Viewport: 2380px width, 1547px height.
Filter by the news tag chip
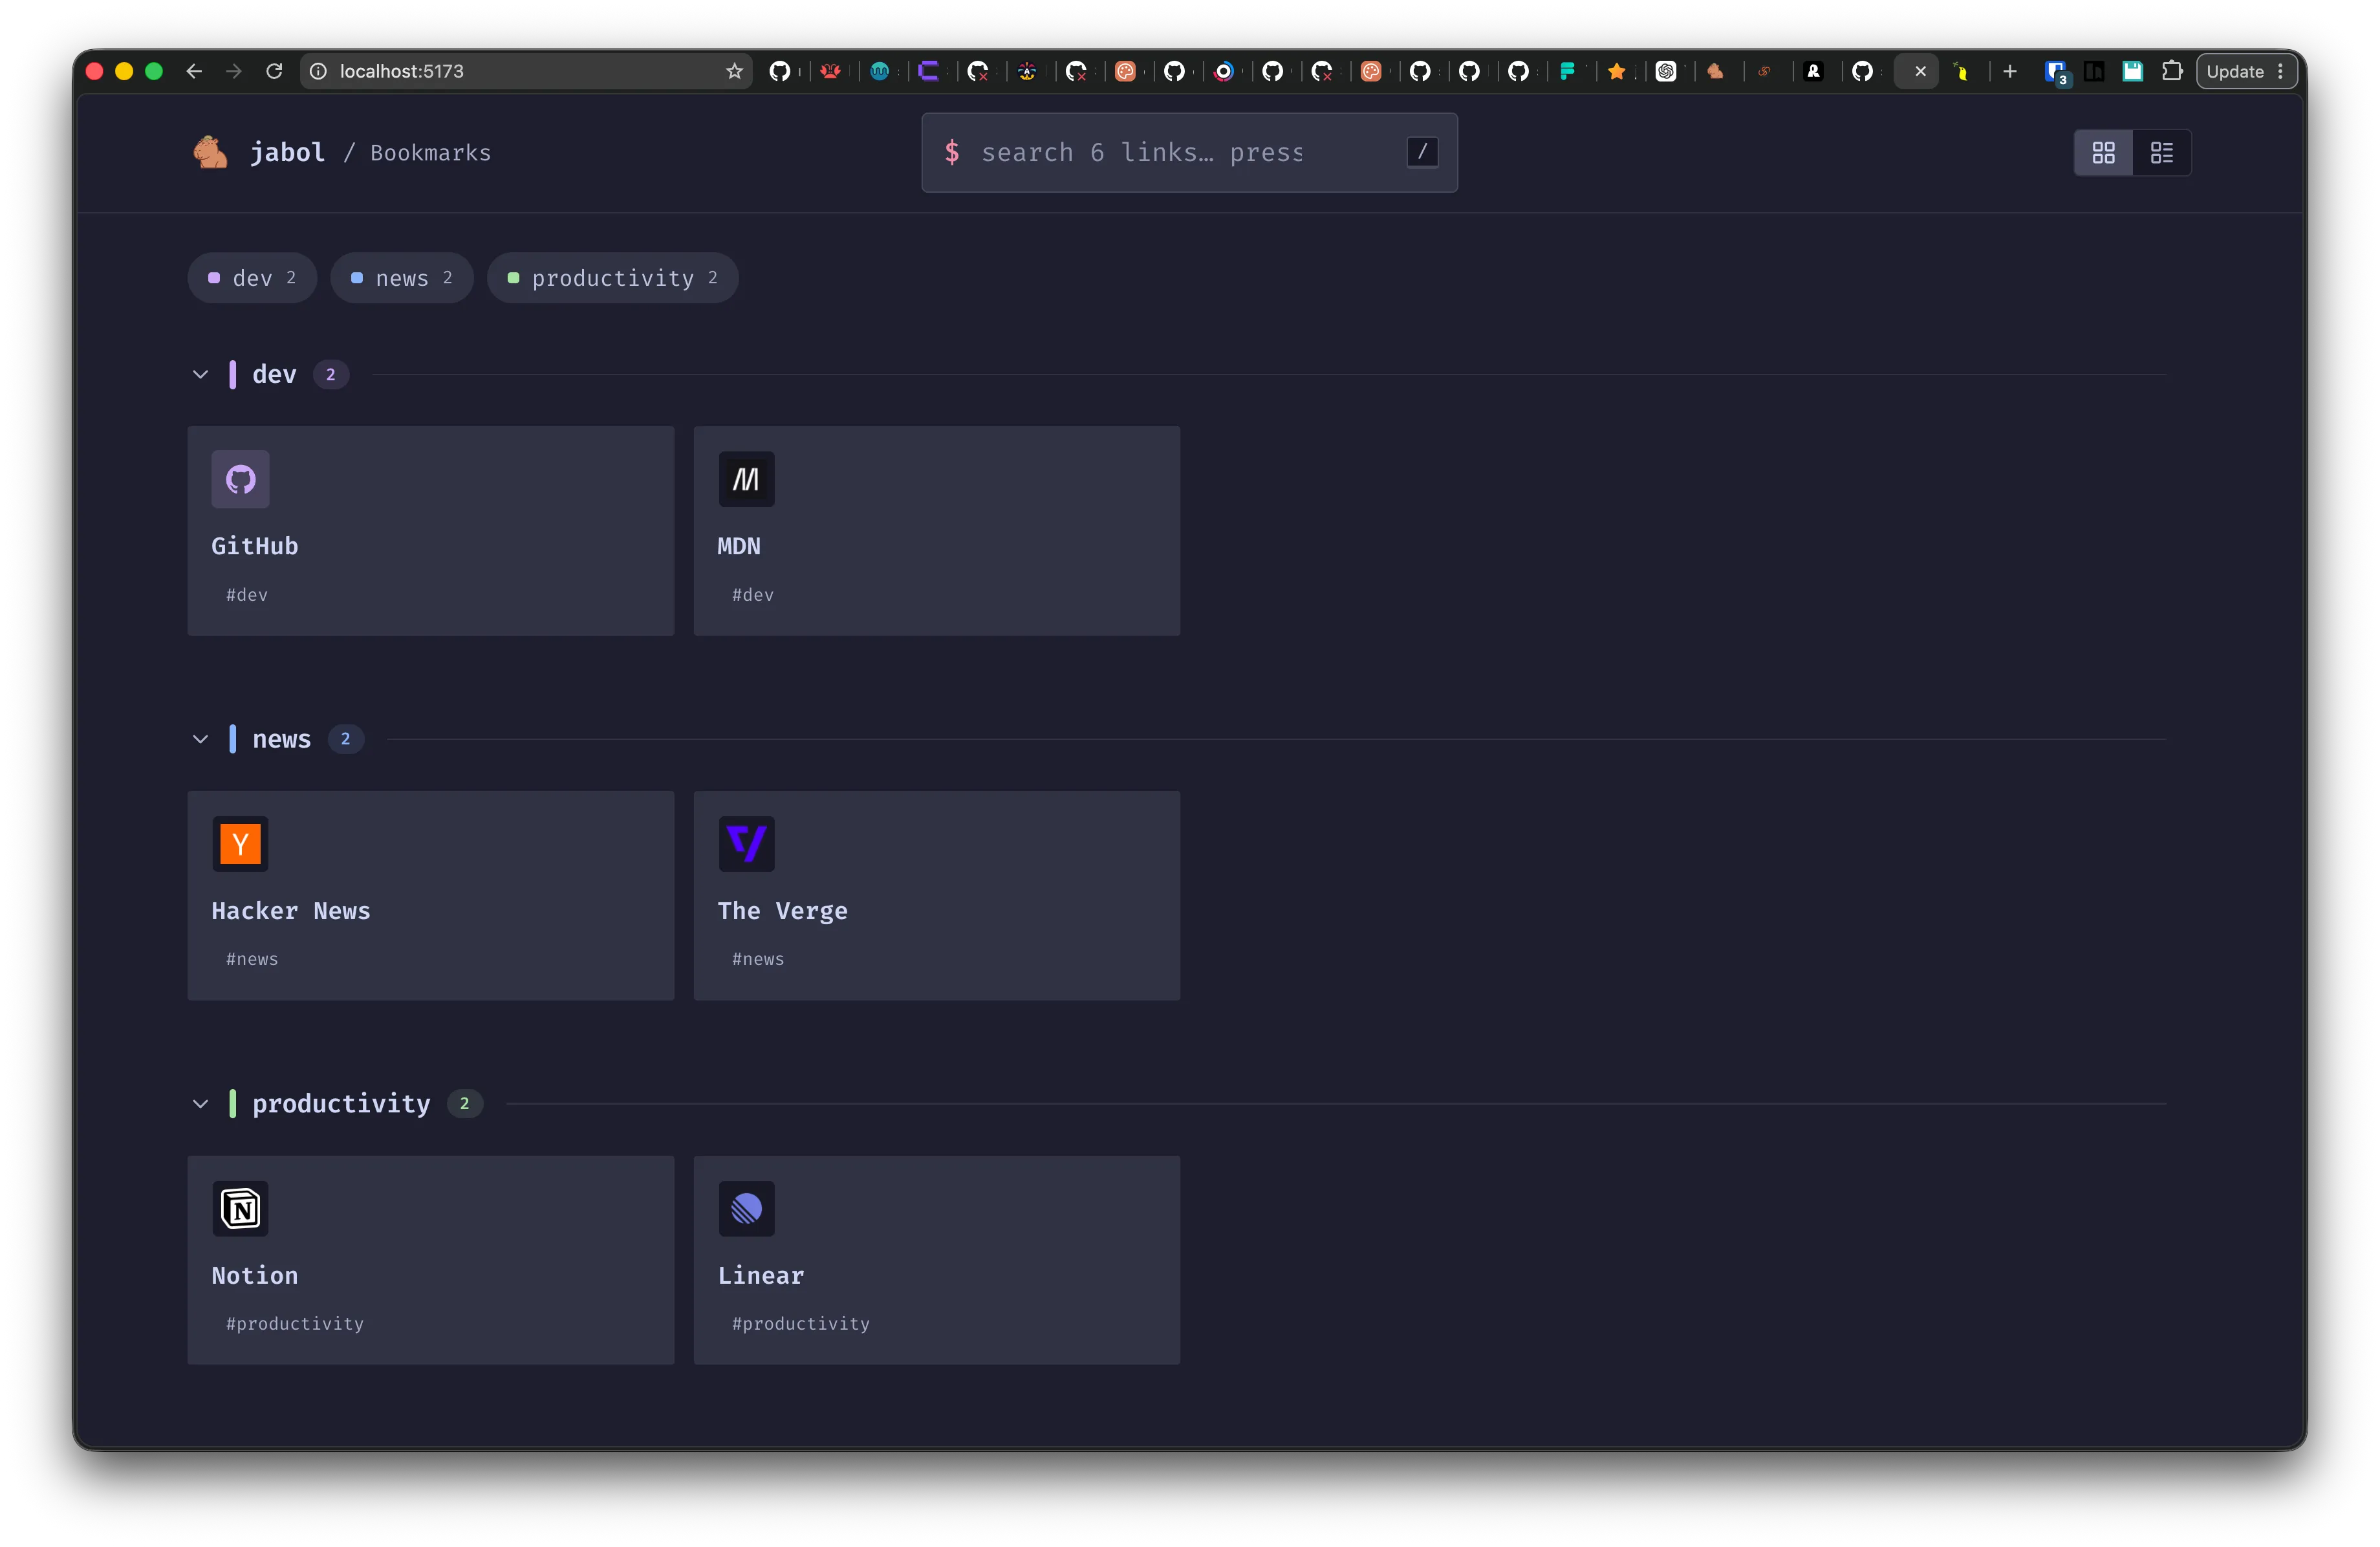pyautogui.click(x=402, y=278)
